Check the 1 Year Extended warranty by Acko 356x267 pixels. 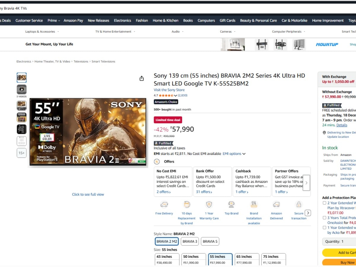pyautogui.click(x=325, y=228)
